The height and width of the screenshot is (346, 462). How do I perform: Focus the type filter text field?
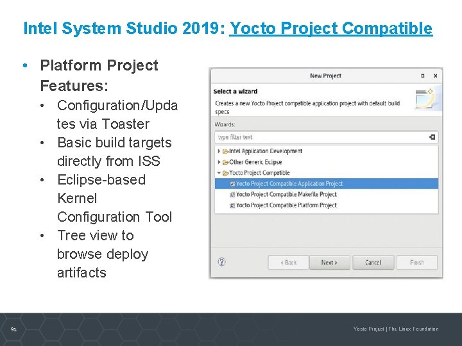(x=321, y=137)
